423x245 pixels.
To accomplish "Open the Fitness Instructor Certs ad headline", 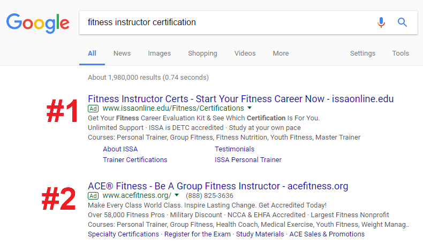I will point(240,99).
